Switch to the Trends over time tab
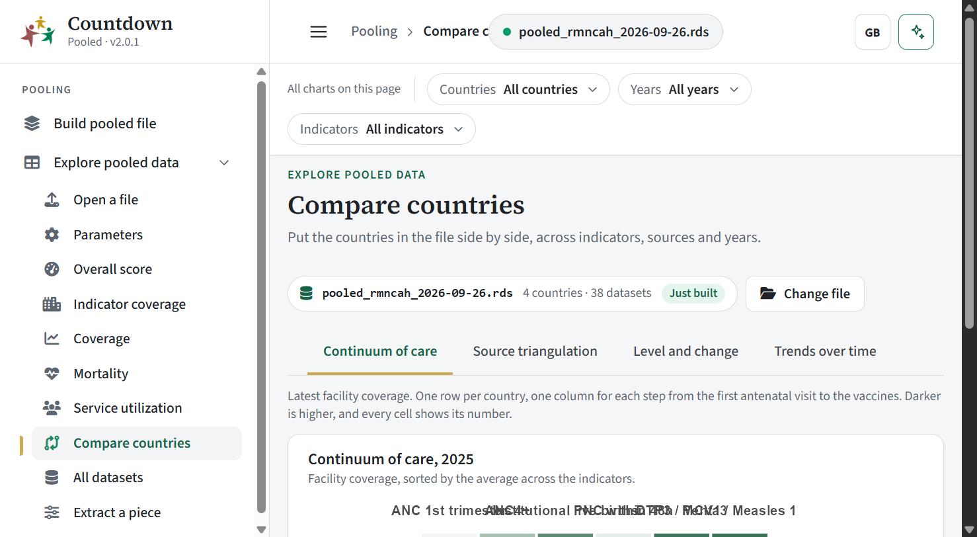 pos(825,351)
